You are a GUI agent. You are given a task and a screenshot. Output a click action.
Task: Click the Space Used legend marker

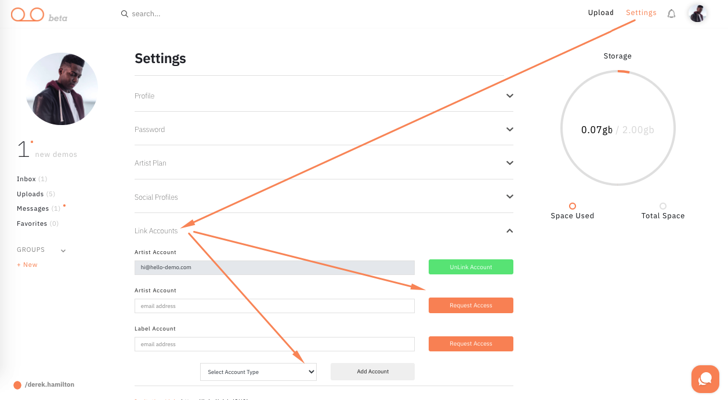[573, 206]
